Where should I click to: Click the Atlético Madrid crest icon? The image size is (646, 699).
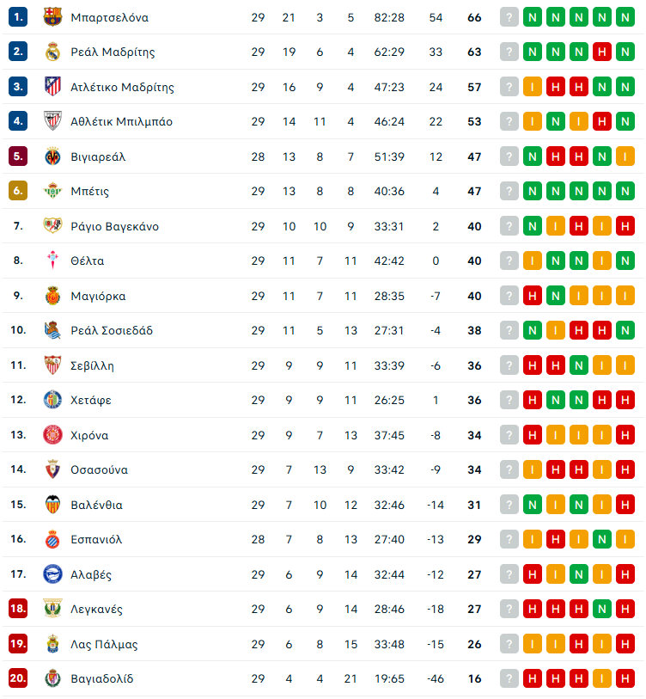tap(52, 87)
